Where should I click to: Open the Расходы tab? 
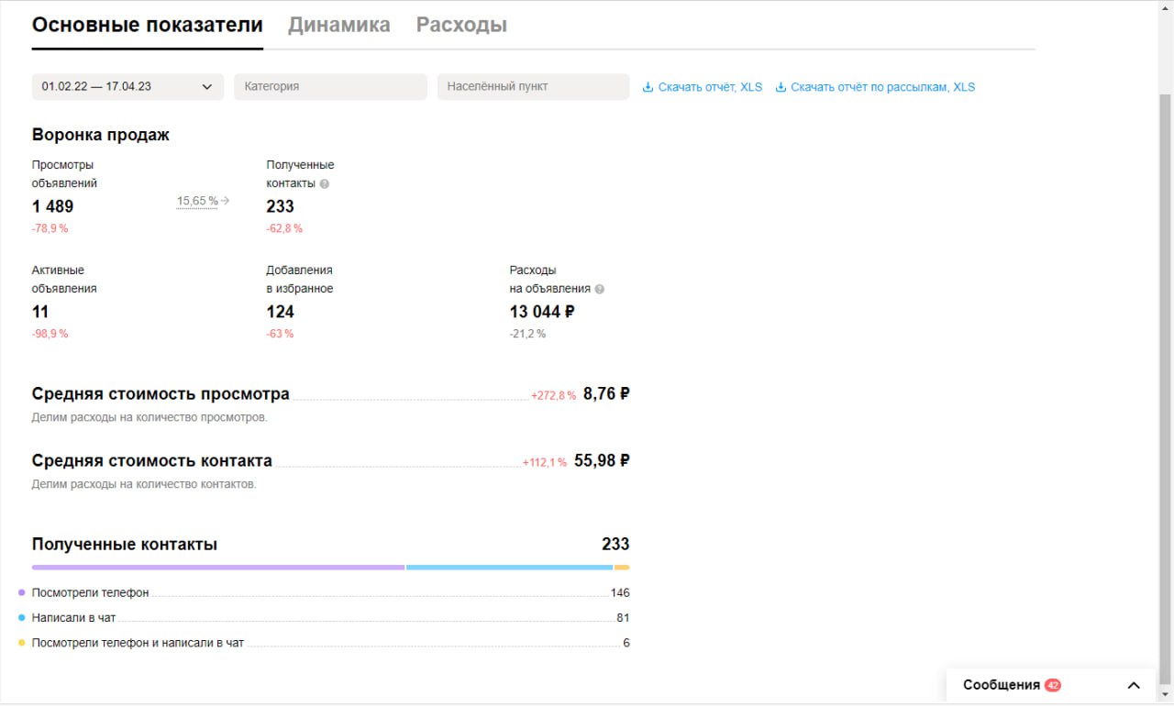click(x=461, y=25)
